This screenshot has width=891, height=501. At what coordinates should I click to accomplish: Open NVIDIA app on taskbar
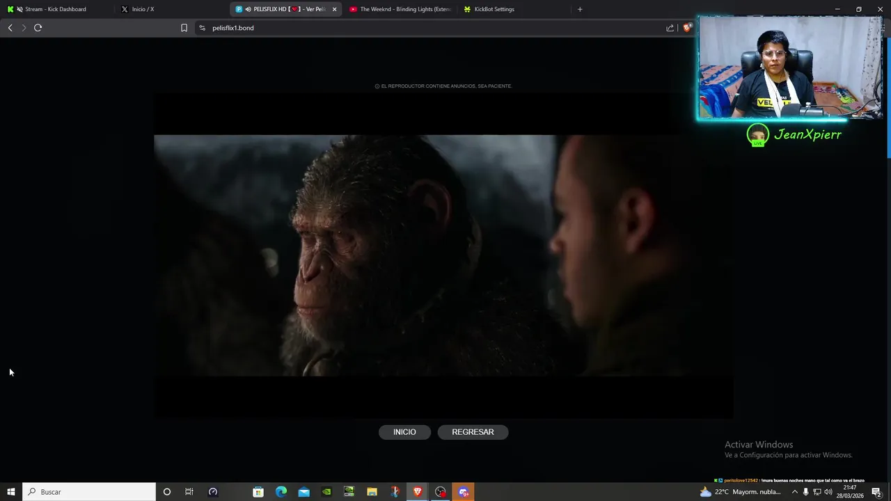point(326,492)
